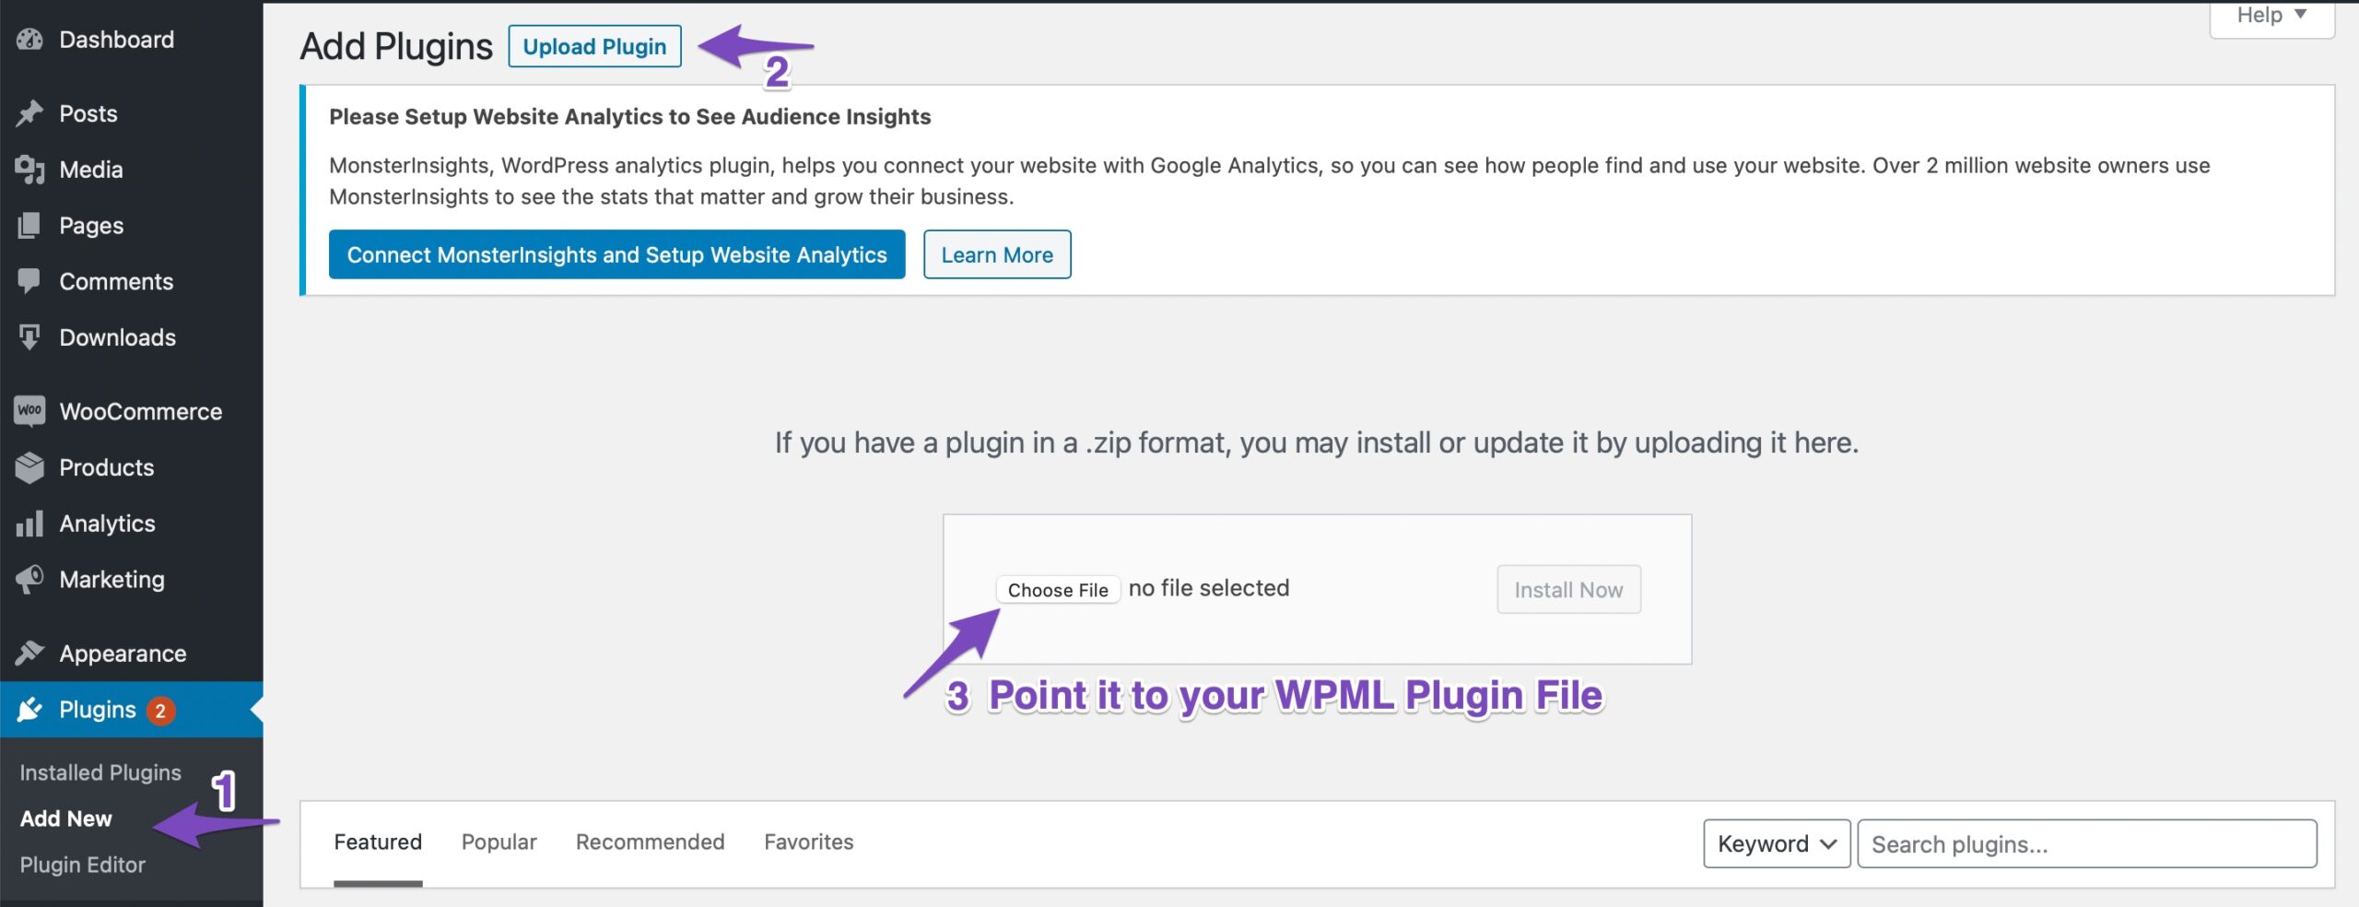Click the Products box icon

coord(29,467)
